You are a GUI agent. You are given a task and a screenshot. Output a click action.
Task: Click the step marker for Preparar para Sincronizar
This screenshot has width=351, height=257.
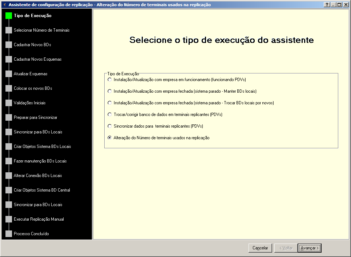point(9,117)
